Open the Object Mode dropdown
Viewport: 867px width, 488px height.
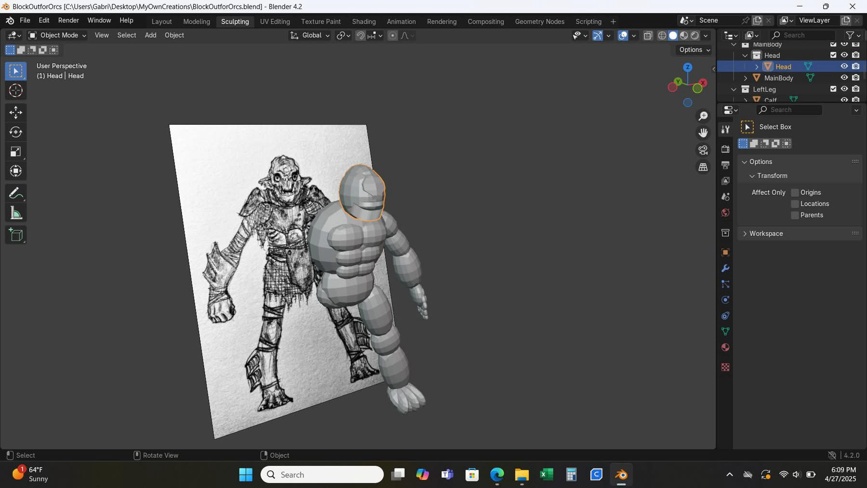pos(57,36)
